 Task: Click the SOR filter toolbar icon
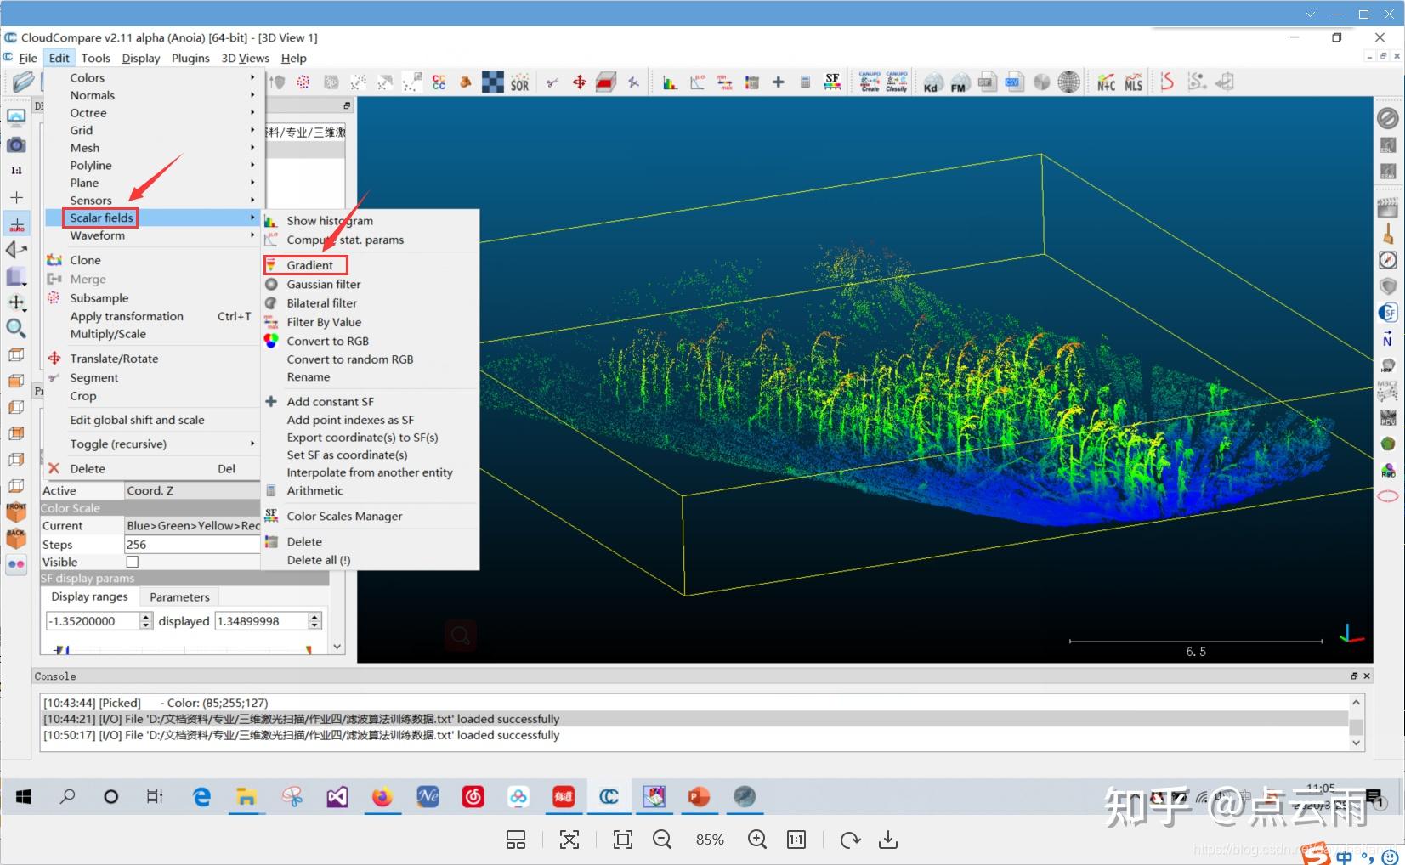click(x=519, y=82)
